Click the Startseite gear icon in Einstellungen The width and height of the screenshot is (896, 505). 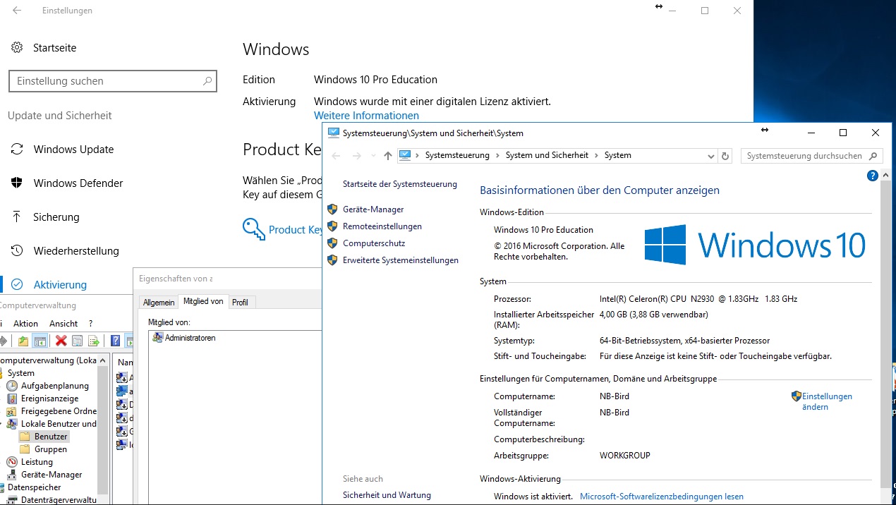tap(17, 48)
